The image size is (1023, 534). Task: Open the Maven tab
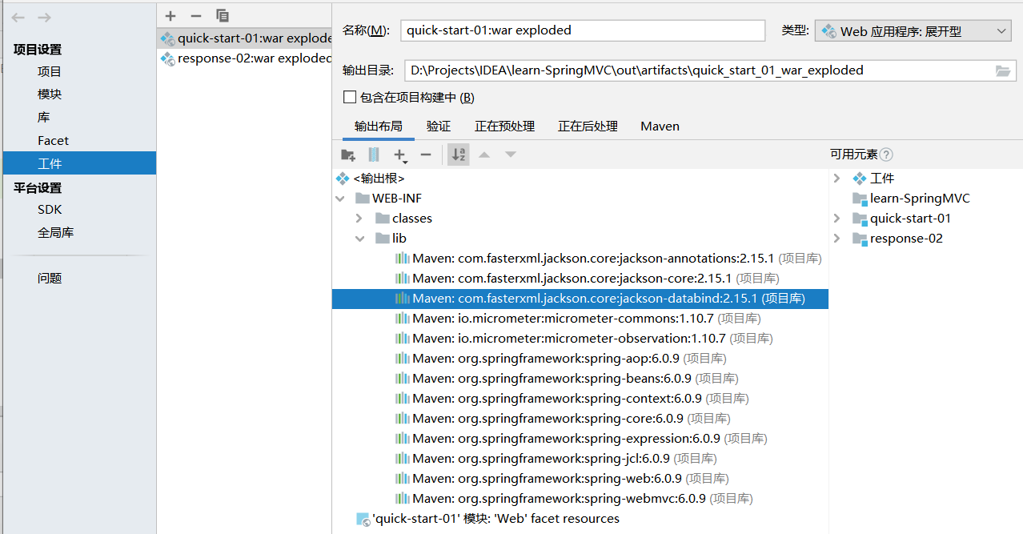click(x=660, y=126)
